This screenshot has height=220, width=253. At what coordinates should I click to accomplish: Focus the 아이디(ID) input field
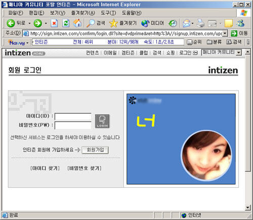73,116
